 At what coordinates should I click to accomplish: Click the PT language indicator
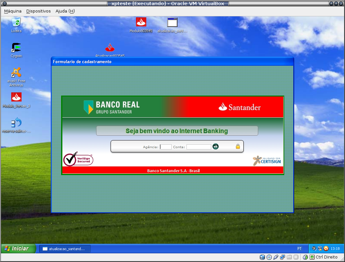tap(299, 249)
